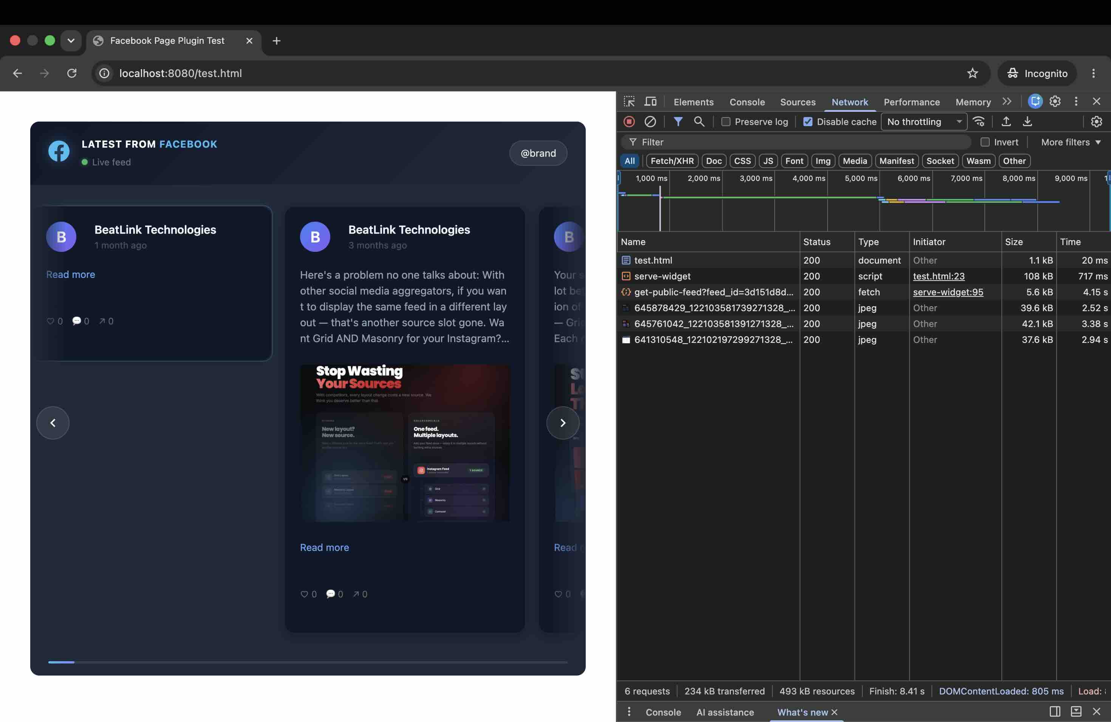
Task: Open a new browser tab
Action: click(276, 40)
